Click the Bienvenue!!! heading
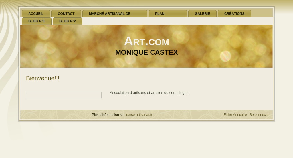The image size is (293, 158). click(43, 78)
